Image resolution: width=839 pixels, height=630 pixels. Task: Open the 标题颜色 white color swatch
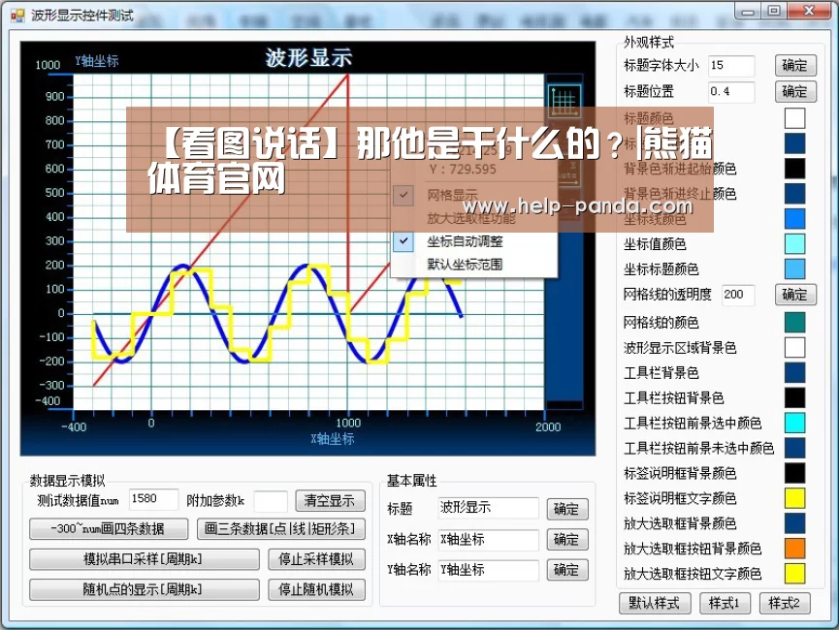[795, 118]
